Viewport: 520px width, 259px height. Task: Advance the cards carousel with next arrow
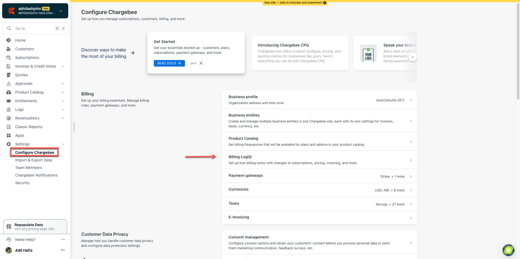[x=413, y=57]
